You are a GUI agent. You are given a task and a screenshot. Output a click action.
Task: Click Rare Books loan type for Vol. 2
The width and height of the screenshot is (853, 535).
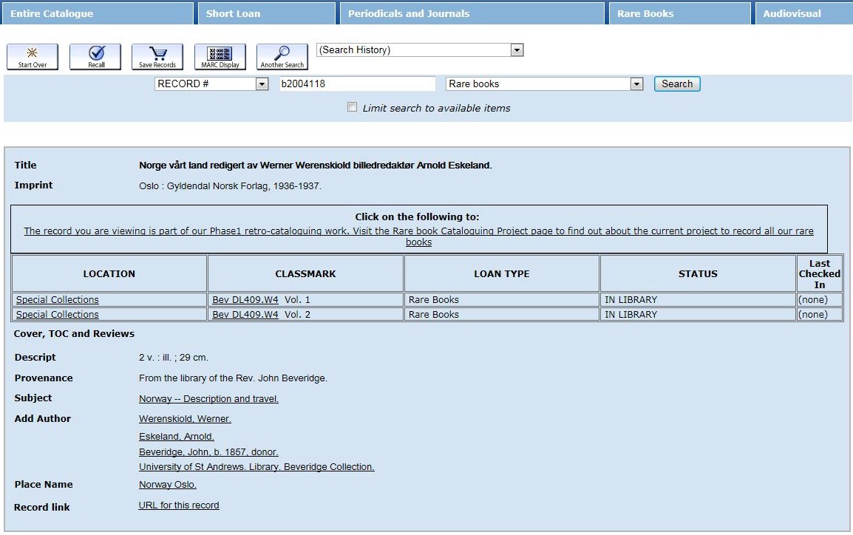pos(434,314)
